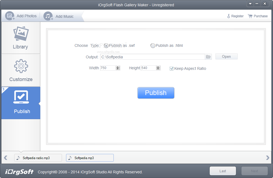Select Publish as .swf option

point(106,45)
